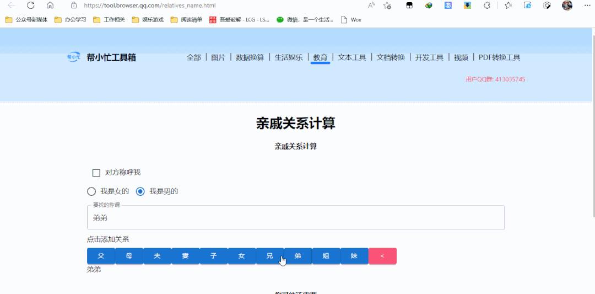The height and width of the screenshot is (294, 595).
Task: Open the 工作相关 bookmarks folder
Action: click(109, 20)
